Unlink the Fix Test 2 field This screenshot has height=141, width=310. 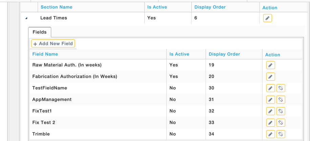pos(281,123)
